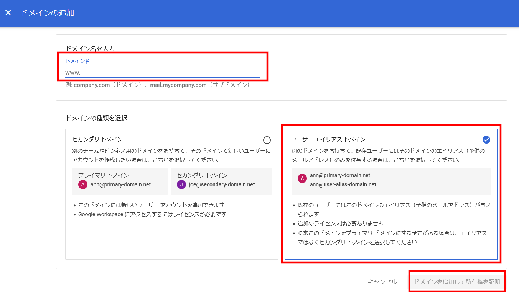
Task: Click the joe@secondary-domain.net email address
Action: [222, 184]
